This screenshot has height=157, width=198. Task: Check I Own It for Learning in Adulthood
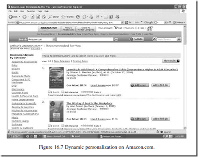pyautogui.click(x=49, y=92)
